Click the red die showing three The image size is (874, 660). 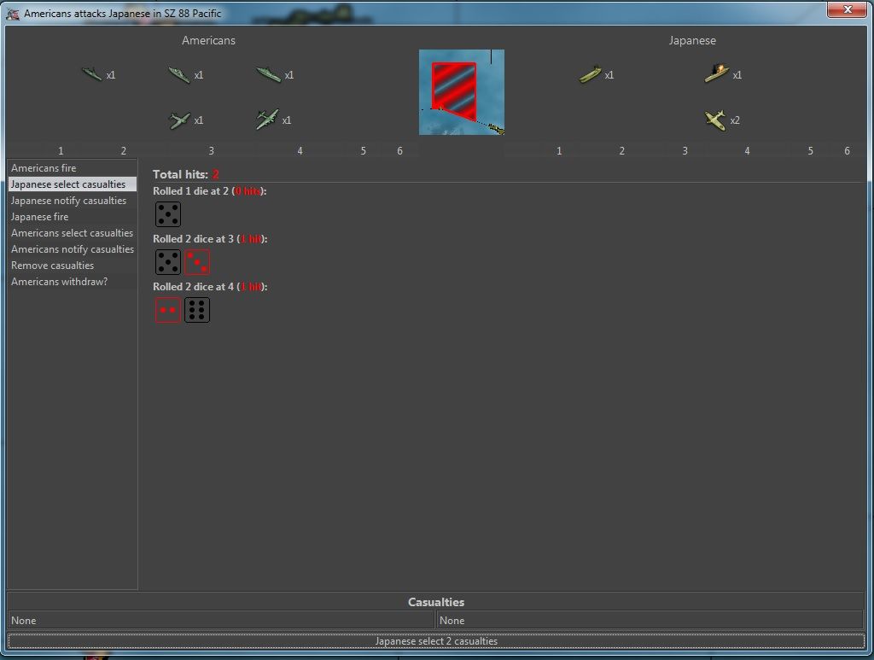pyautogui.click(x=197, y=262)
